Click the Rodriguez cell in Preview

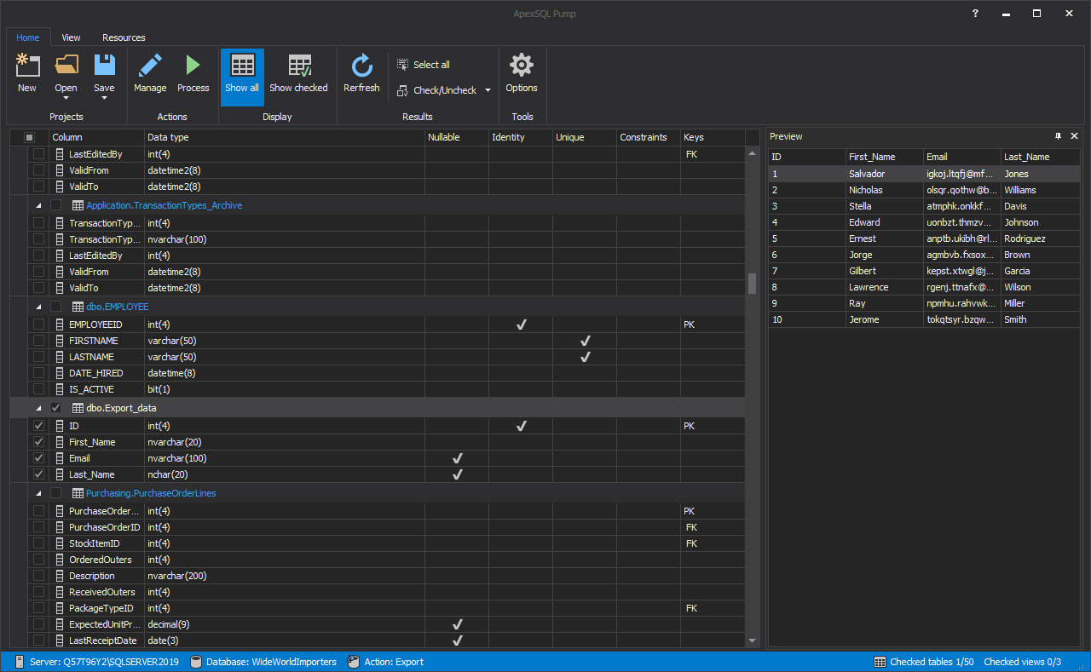[1040, 238]
